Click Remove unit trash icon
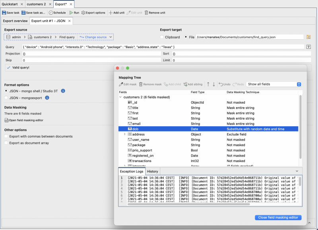The width and height of the screenshot is (318, 230). (x=146, y=13)
